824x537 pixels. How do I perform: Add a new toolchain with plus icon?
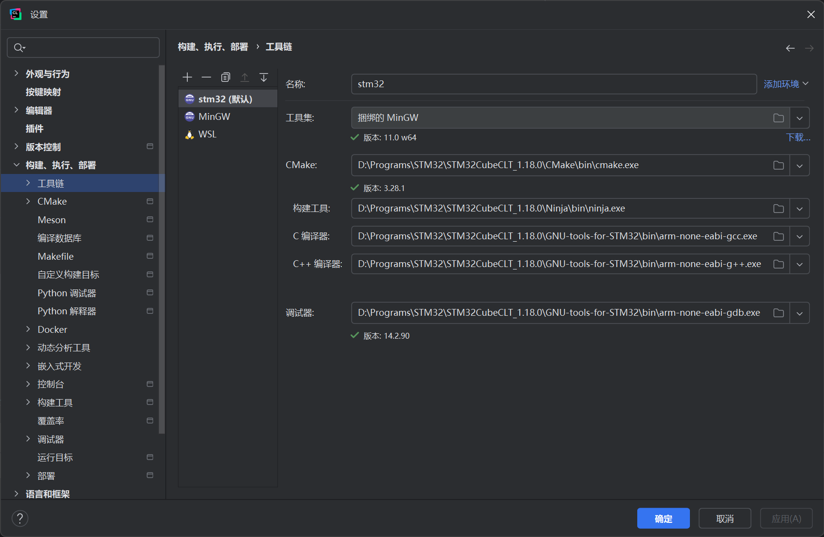click(x=187, y=77)
